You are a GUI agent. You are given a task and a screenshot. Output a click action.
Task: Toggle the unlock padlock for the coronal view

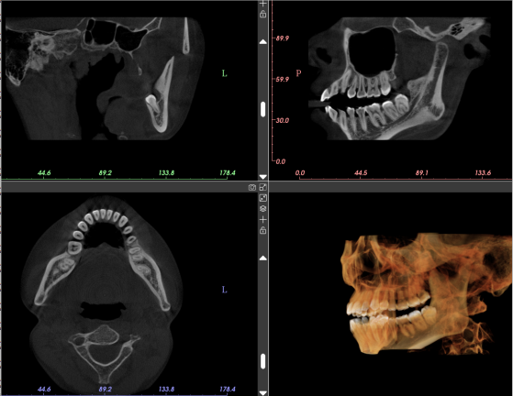pyautogui.click(x=263, y=14)
